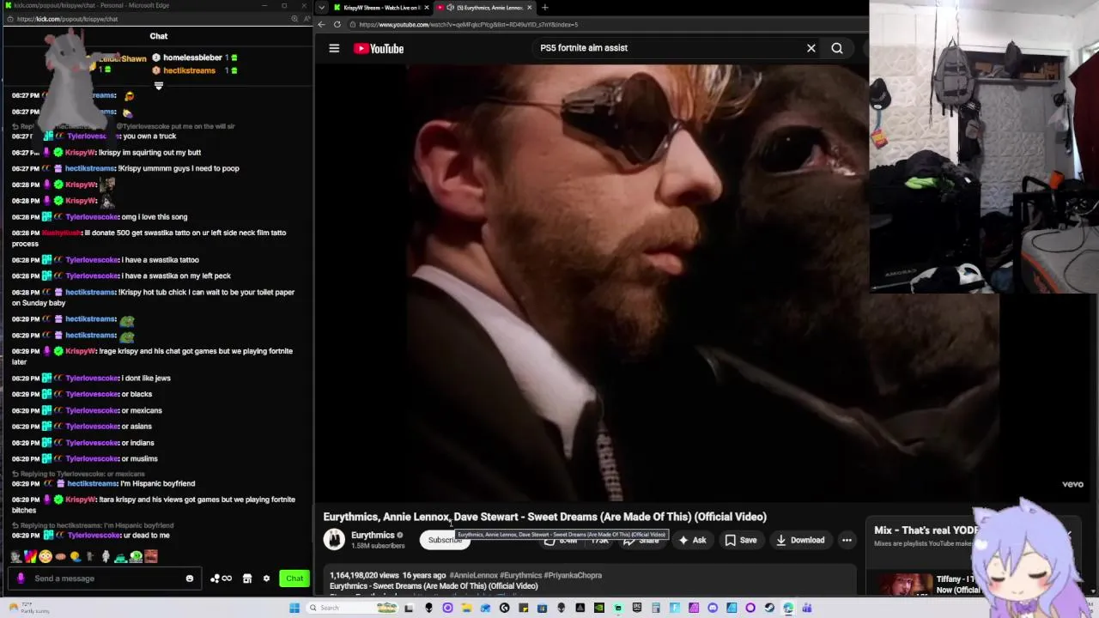This screenshot has height=618, width=1099.
Task: Close the KrispyW Stream tab
Action: point(428,8)
